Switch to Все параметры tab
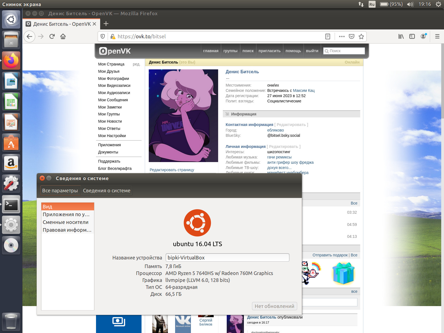Screen dimensions: 444x333 click(x=60, y=191)
